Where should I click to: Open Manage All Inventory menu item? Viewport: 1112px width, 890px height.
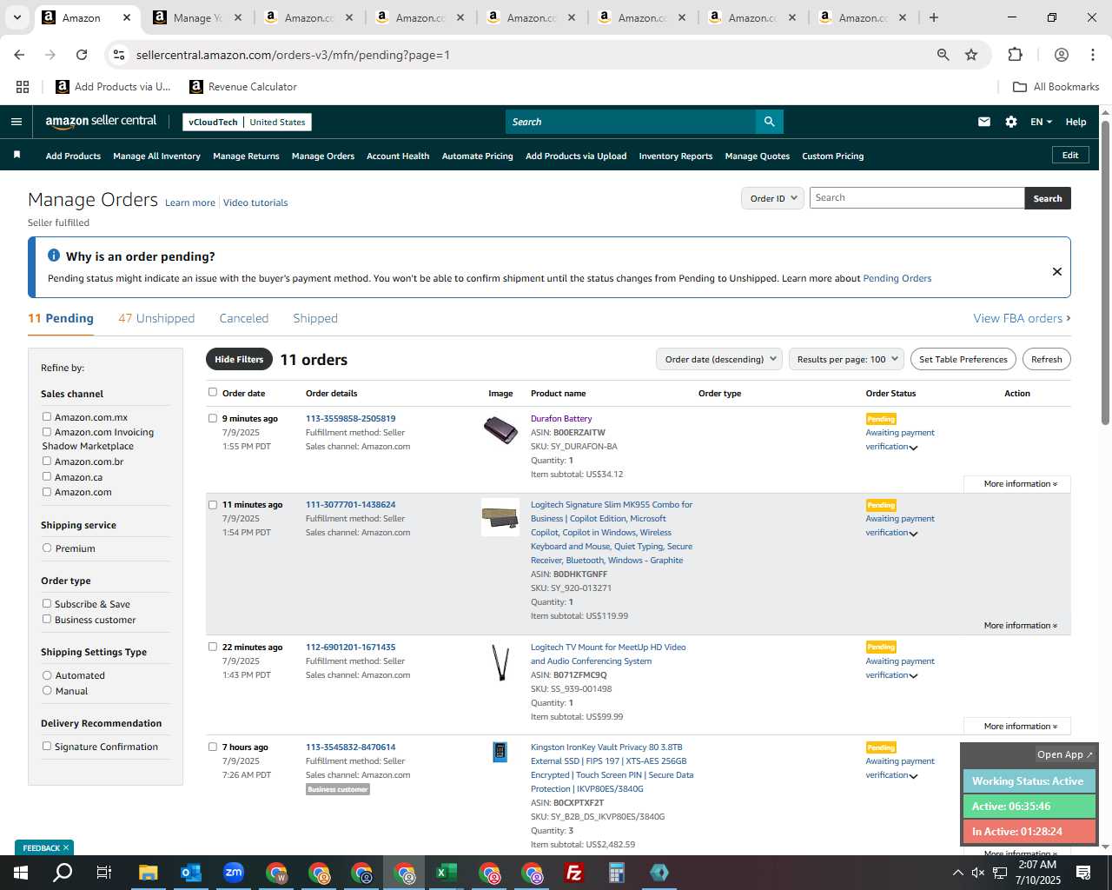tap(156, 156)
